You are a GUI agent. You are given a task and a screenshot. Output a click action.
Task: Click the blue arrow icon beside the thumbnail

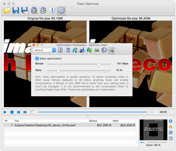pyautogui.click(x=171, y=121)
